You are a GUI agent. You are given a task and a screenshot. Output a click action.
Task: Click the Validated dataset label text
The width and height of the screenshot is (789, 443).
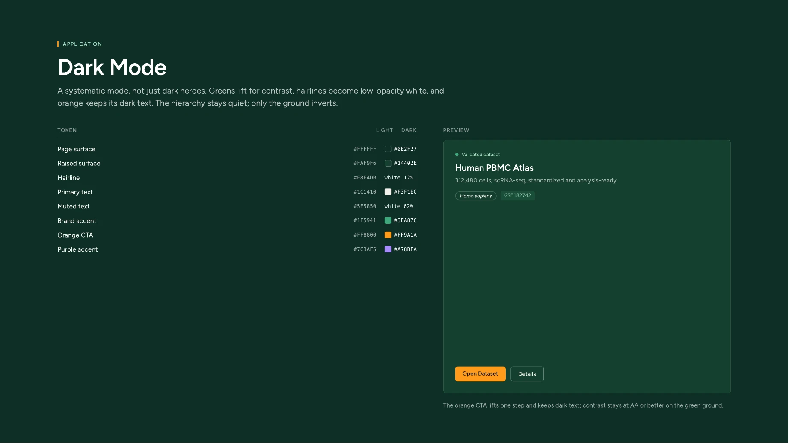(x=481, y=155)
